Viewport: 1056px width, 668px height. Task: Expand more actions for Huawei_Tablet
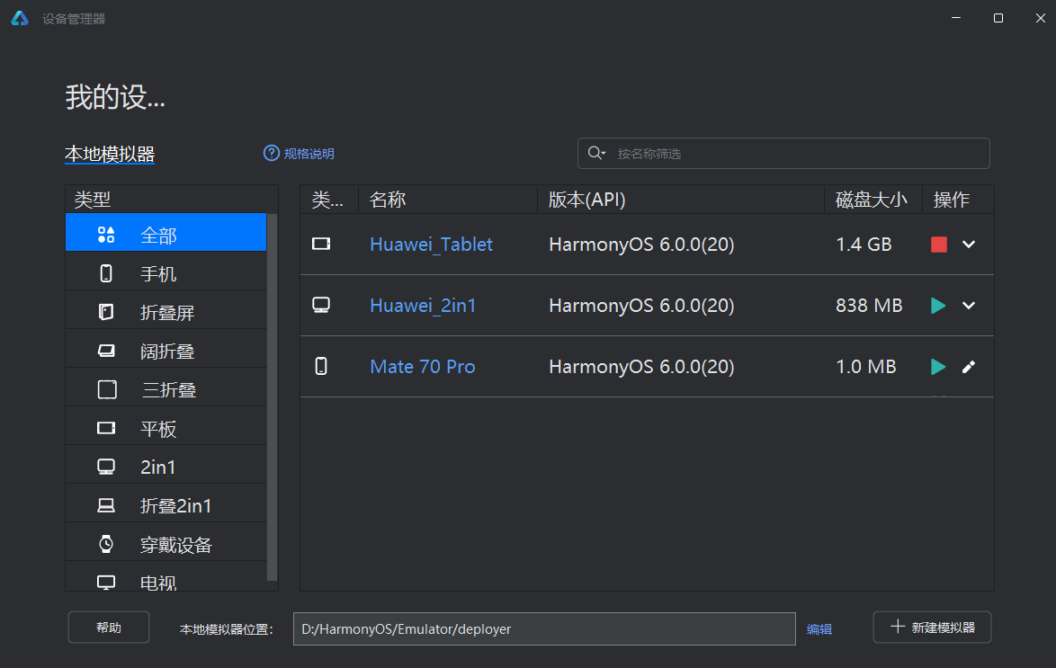pos(969,245)
